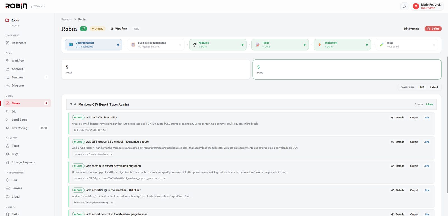
Task: Select the Tasks item in sidebar
Action: click(27, 103)
